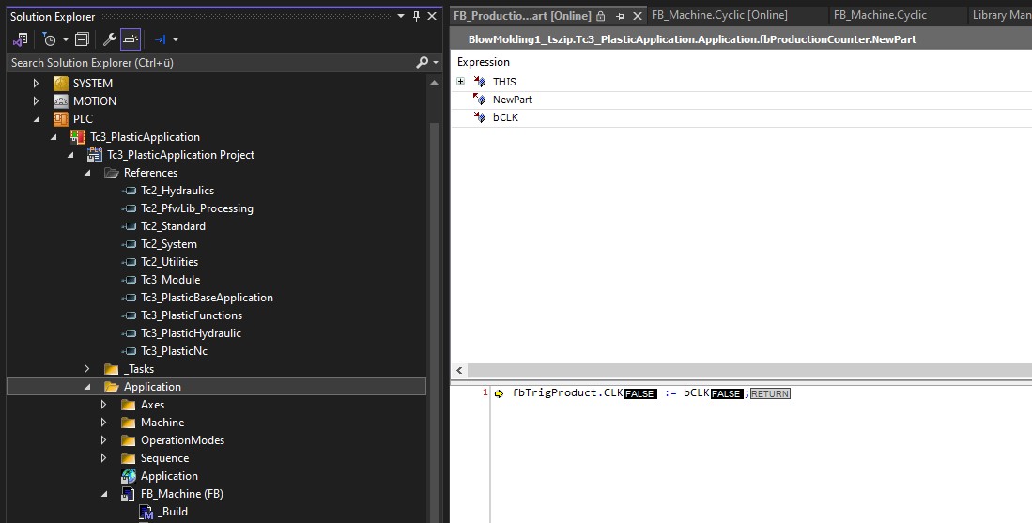Screen dimensions: 1032x523
Task: Click the Tc2_Hydraulics library reference icon
Action: click(x=129, y=191)
